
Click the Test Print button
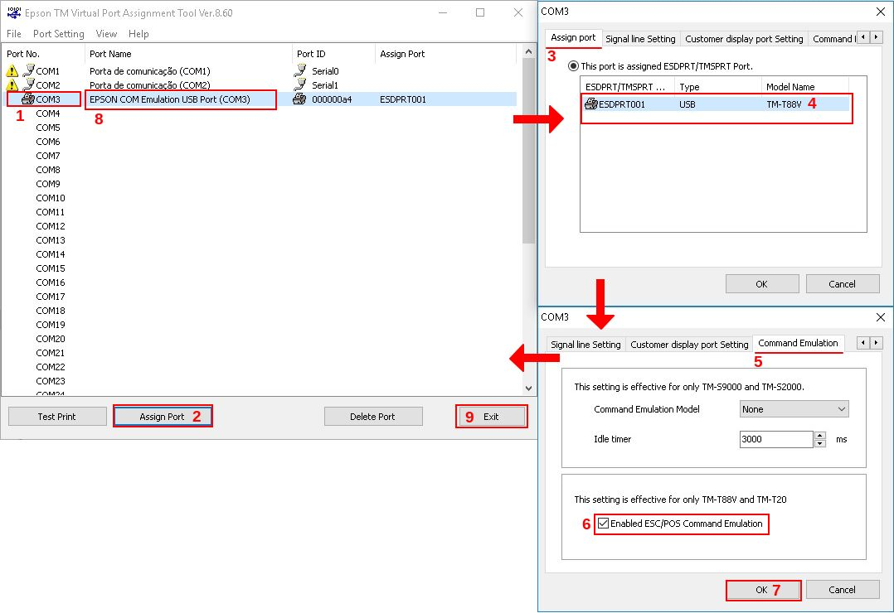tap(57, 417)
